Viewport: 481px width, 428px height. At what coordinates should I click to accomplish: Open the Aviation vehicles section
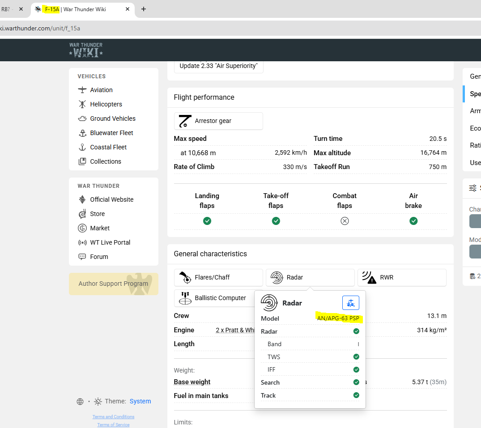point(101,90)
